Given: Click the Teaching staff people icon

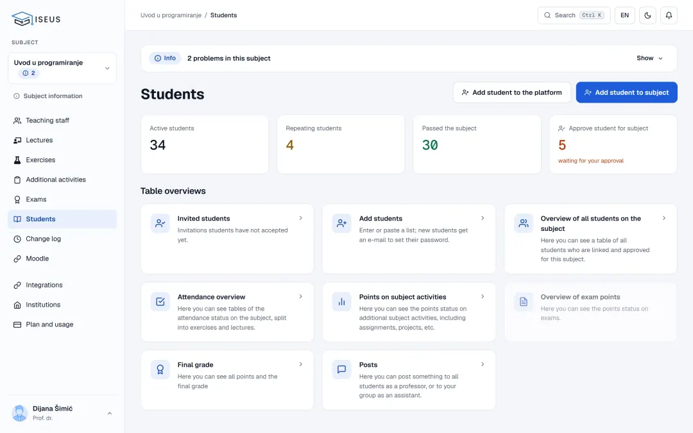Looking at the screenshot, I should point(17,121).
